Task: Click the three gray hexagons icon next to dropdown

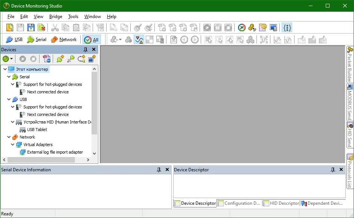Action: [128, 40]
